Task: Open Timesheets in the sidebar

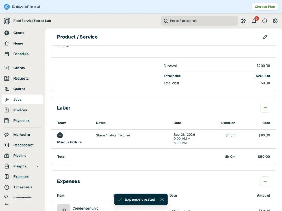Action: pyautogui.click(x=23, y=187)
